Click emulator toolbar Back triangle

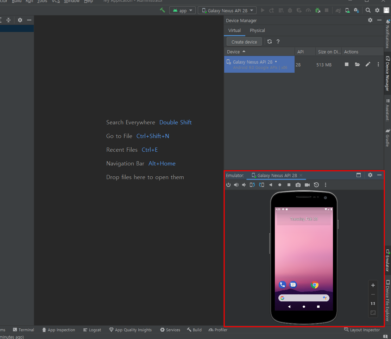click(x=271, y=185)
